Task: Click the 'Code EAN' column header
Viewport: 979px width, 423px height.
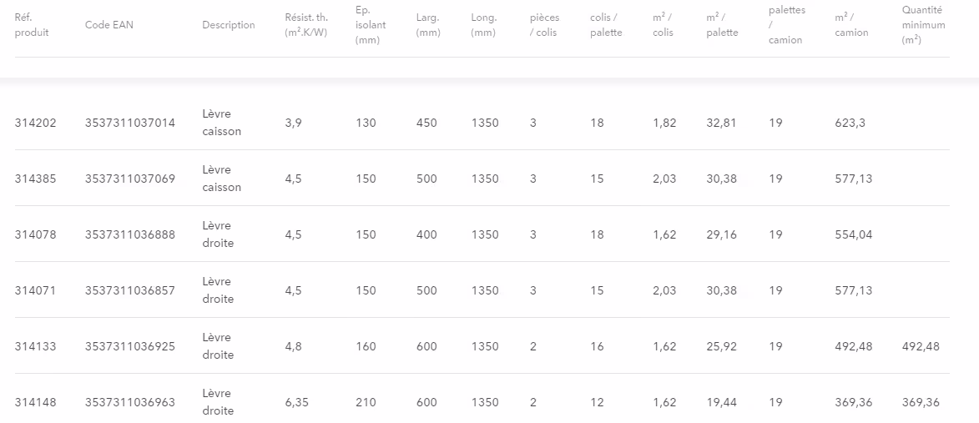Action: 108,25
